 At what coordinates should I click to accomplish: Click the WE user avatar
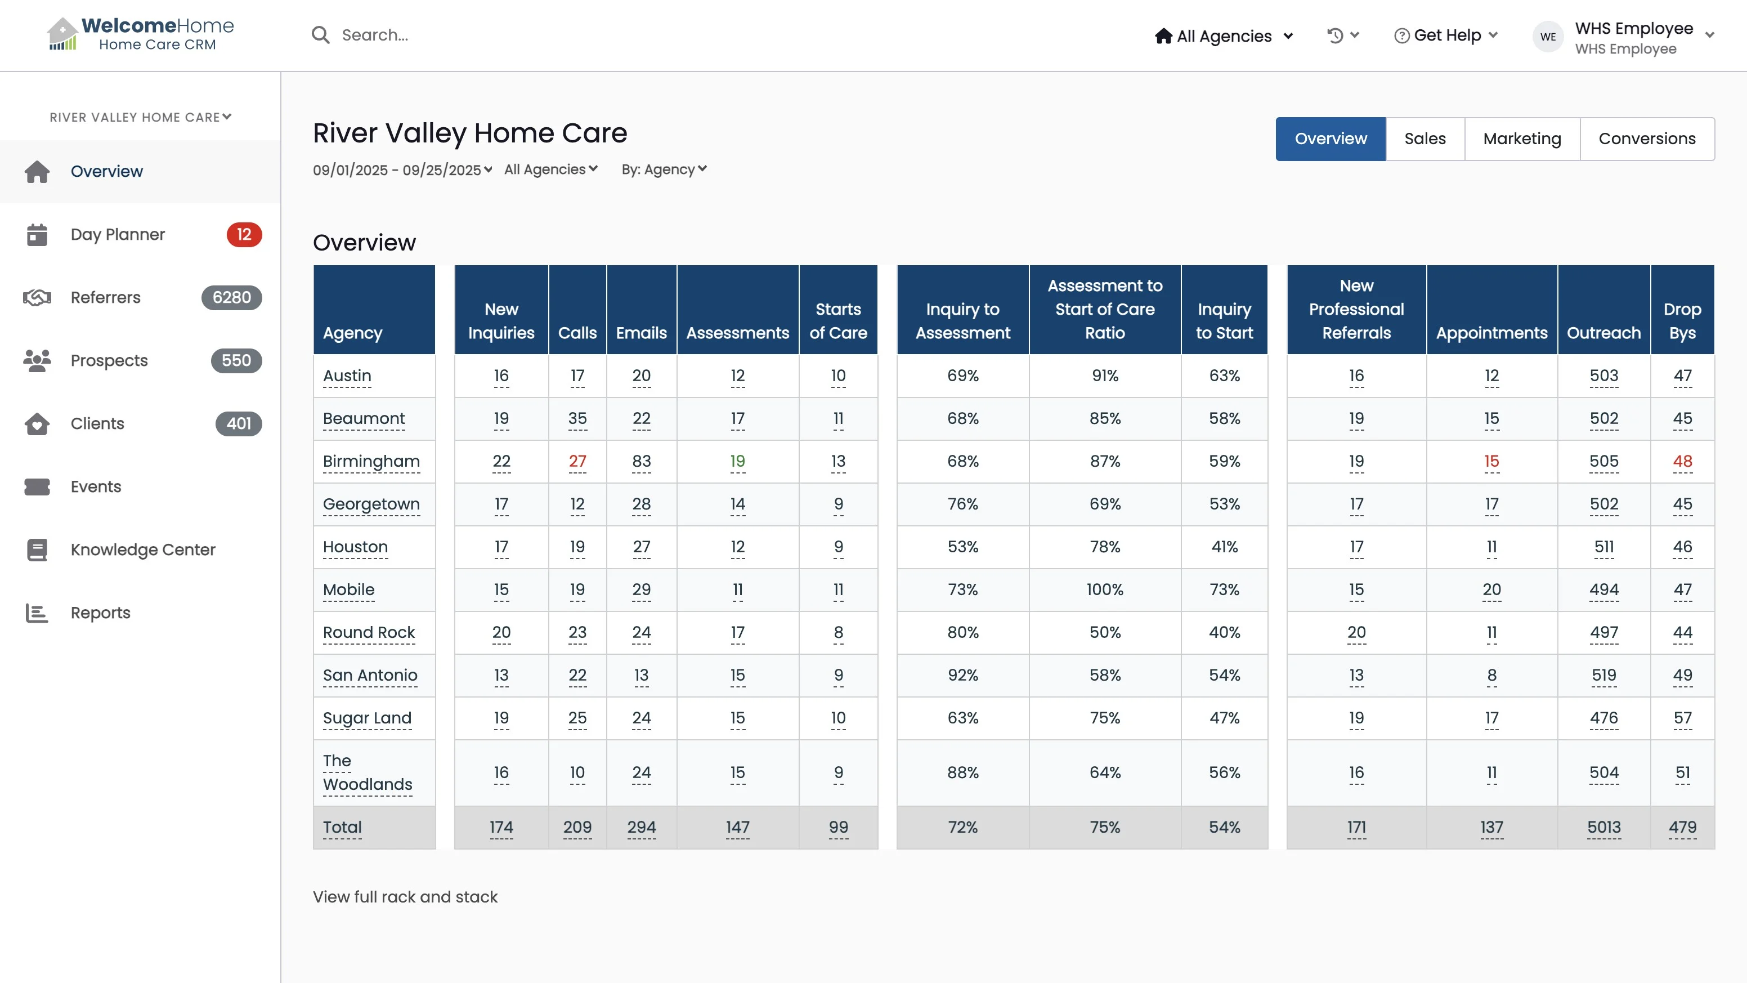[x=1548, y=37]
